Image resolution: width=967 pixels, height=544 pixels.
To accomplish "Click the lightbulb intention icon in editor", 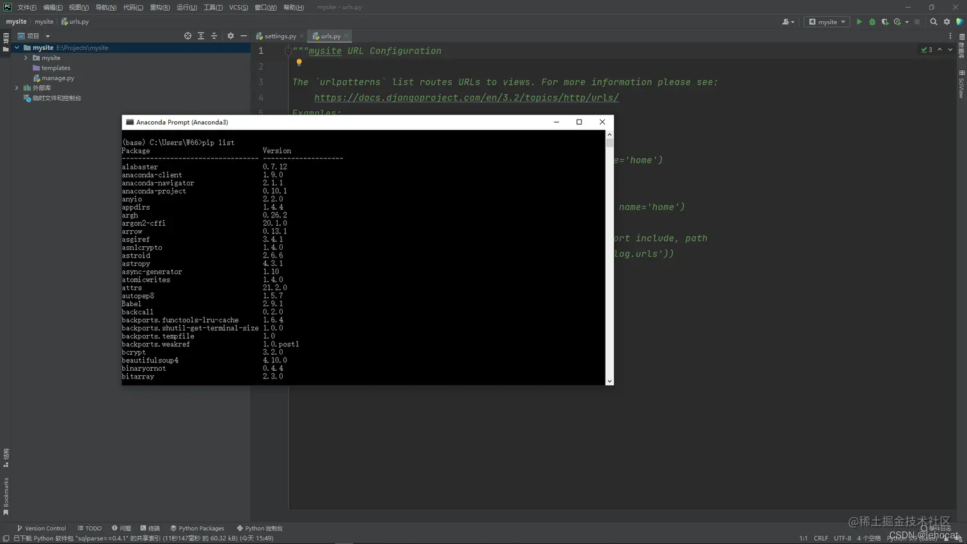I will tap(299, 63).
